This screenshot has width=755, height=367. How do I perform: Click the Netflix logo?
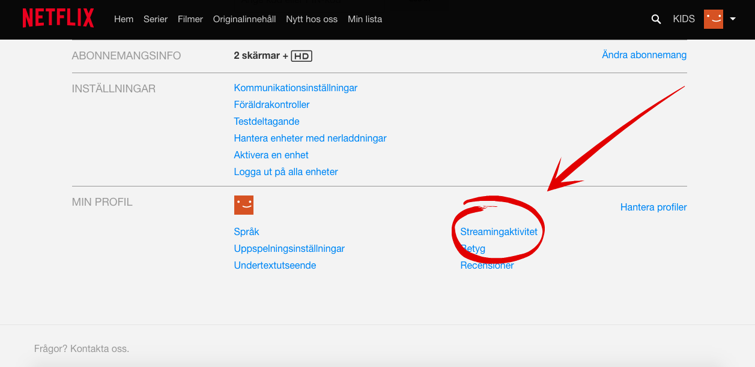tap(58, 19)
